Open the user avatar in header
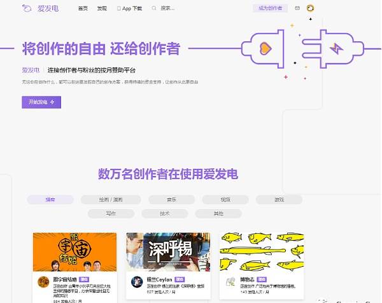The height and width of the screenshot is (303, 382). tap(310, 8)
